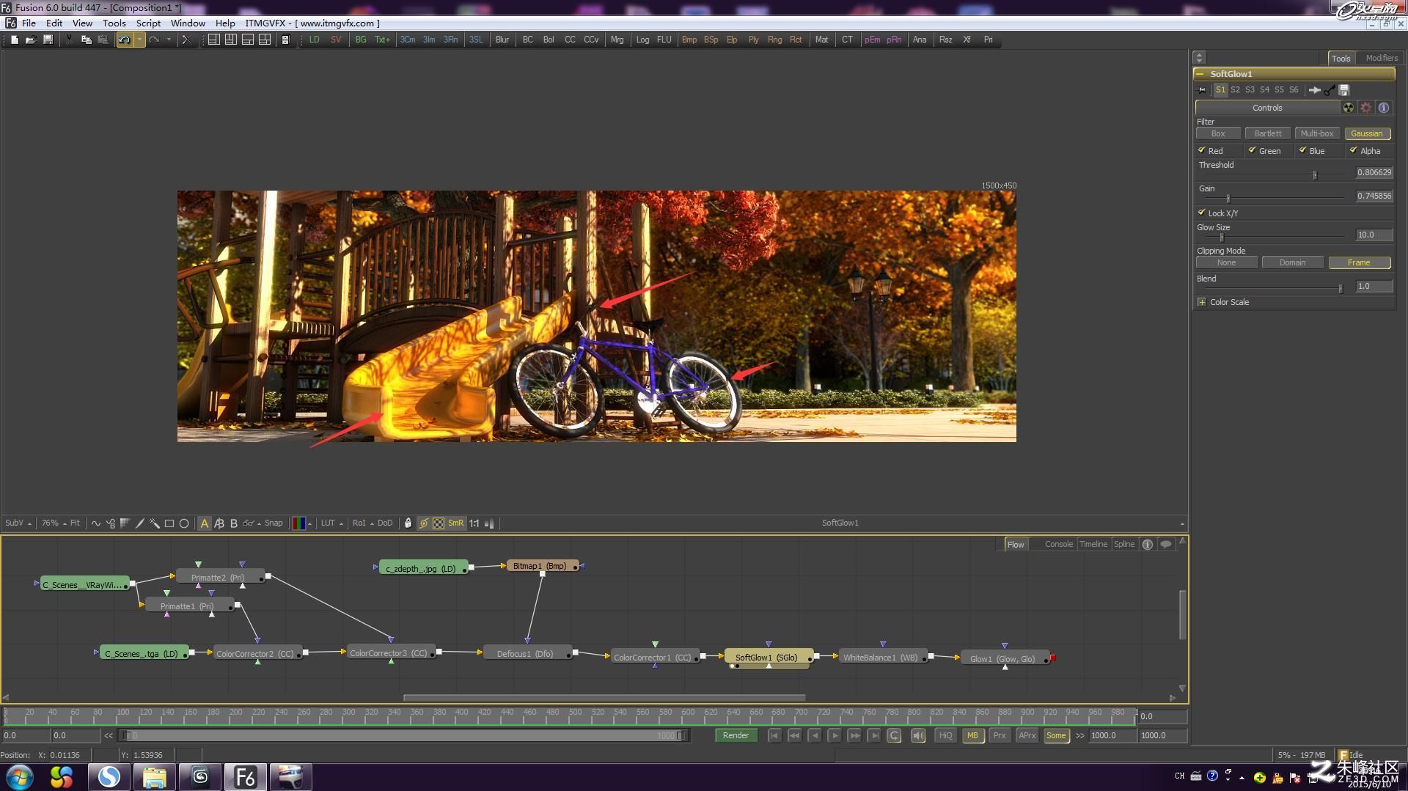Click the radioactive common controls tab icon

1348,108
